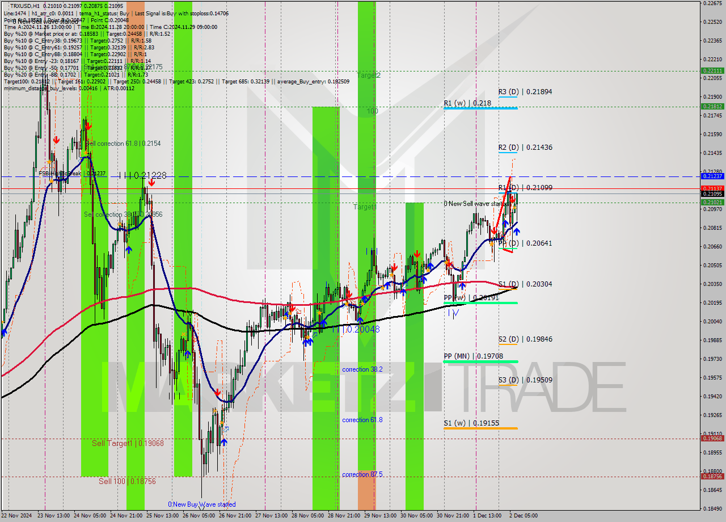Click the '25 Nov 13:00' time axis label
This screenshot has height=522, width=726.
pyautogui.click(x=163, y=516)
